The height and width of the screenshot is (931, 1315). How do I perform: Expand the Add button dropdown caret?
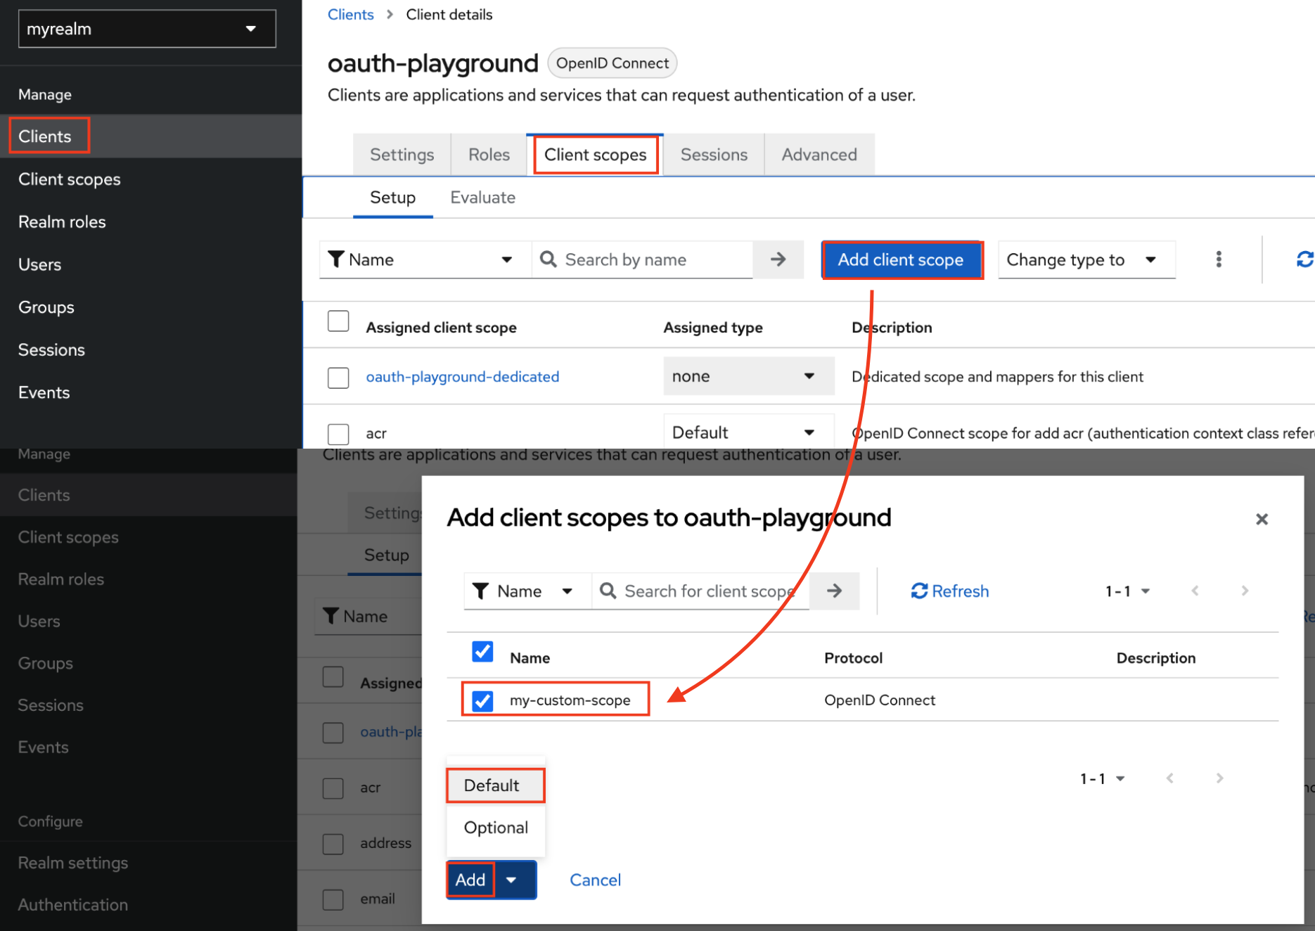click(512, 880)
